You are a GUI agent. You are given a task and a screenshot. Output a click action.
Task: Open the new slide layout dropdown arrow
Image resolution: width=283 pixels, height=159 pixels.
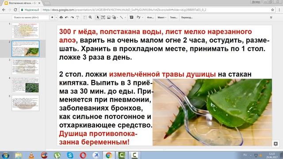pyautogui.click(x=56, y=18)
